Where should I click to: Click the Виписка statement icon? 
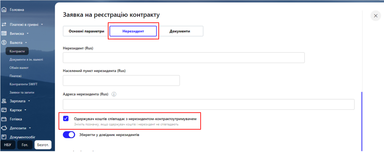click(x=4, y=33)
